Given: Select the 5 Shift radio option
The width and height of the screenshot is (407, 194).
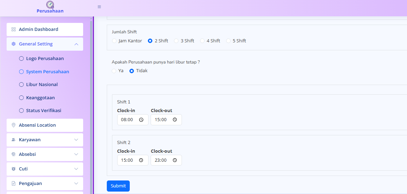Looking at the screenshot, I should [x=229, y=41].
